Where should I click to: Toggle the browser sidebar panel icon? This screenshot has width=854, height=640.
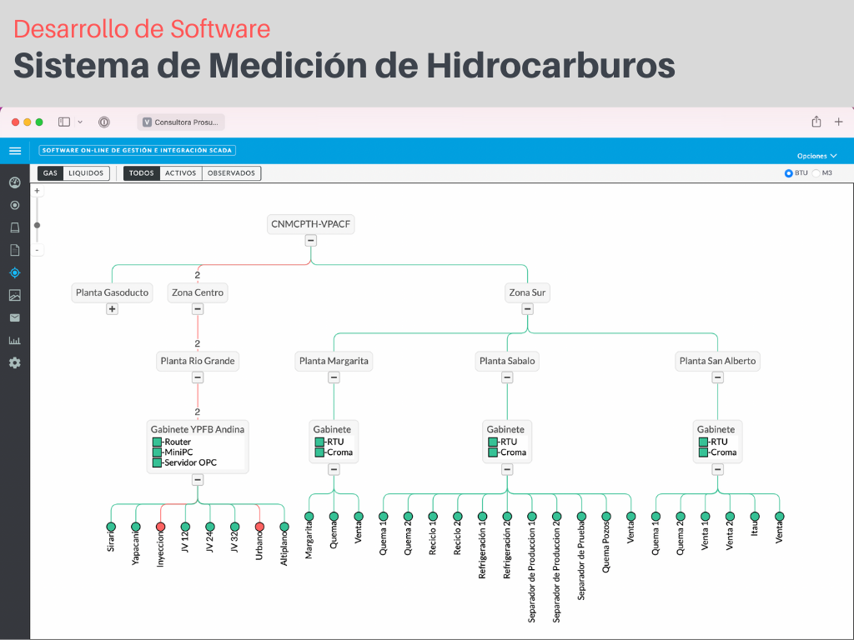click(64, 122)
